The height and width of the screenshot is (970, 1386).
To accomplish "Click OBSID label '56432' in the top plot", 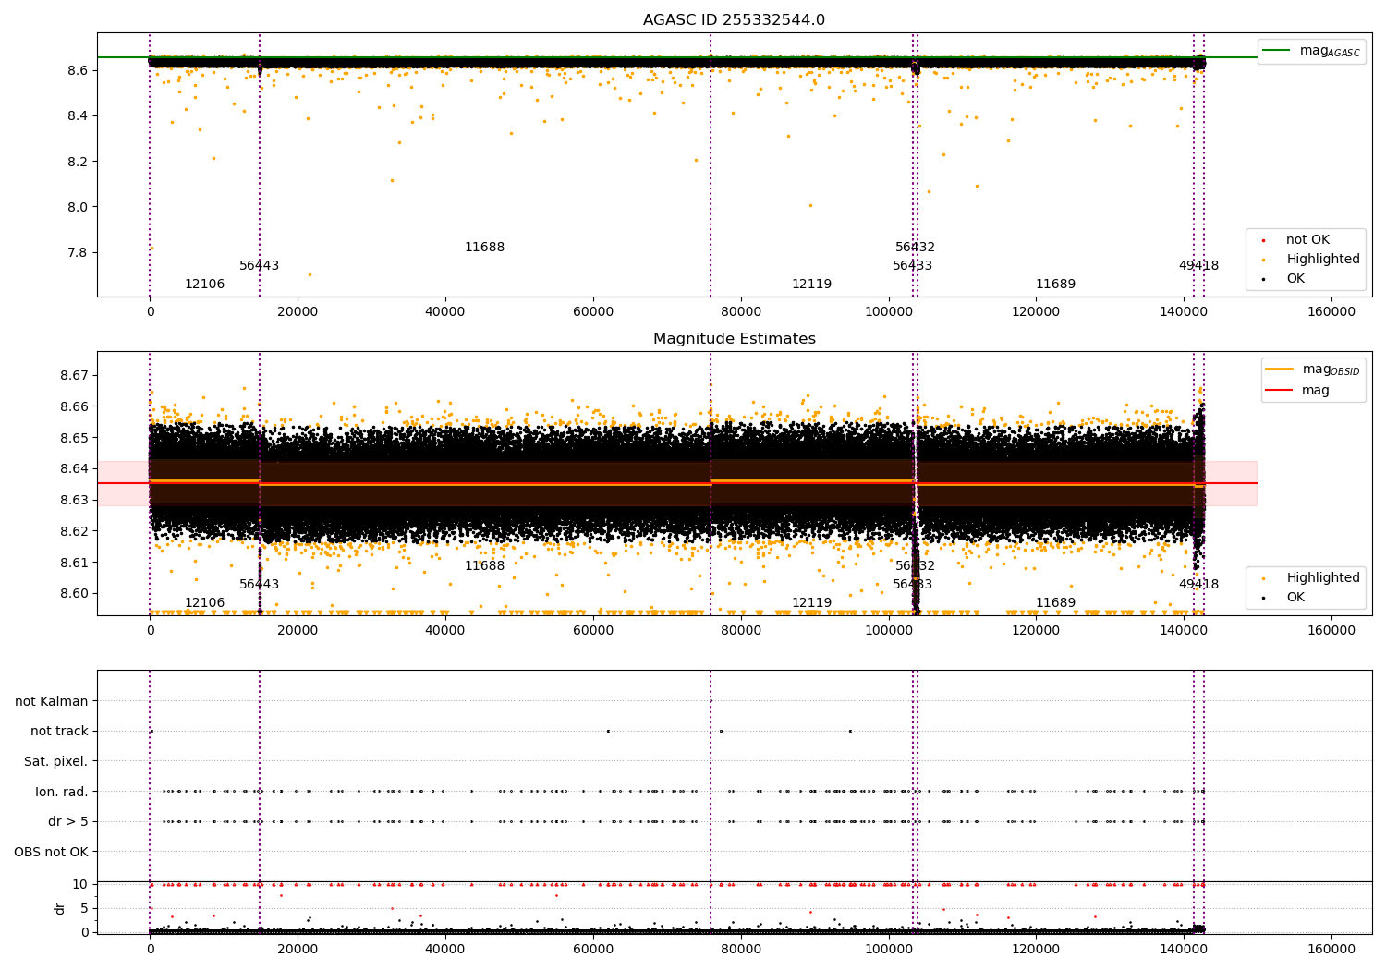I will 915,248.
